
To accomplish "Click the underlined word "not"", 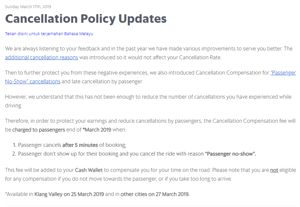I will 274,170.
